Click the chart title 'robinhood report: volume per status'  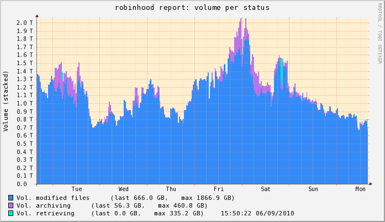tap(192, 8)
